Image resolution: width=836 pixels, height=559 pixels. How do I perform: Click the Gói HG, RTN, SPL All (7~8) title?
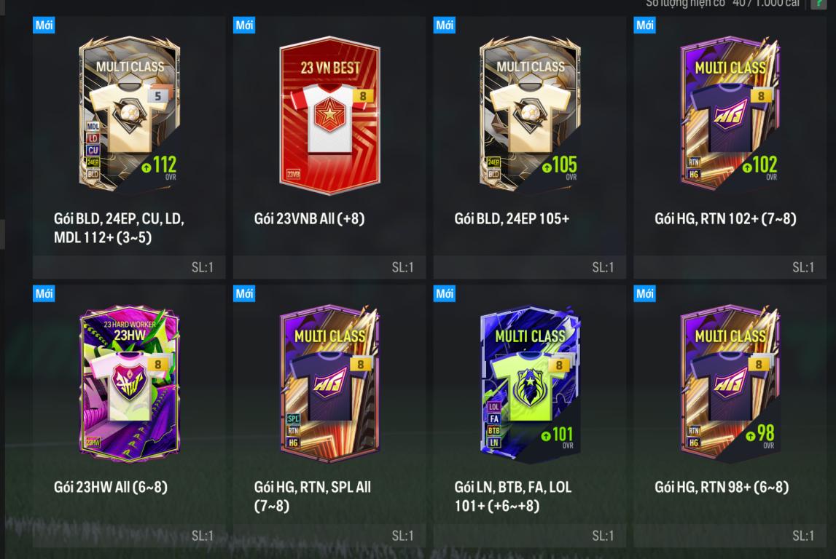pyautogui.click(x=313, y=496)
